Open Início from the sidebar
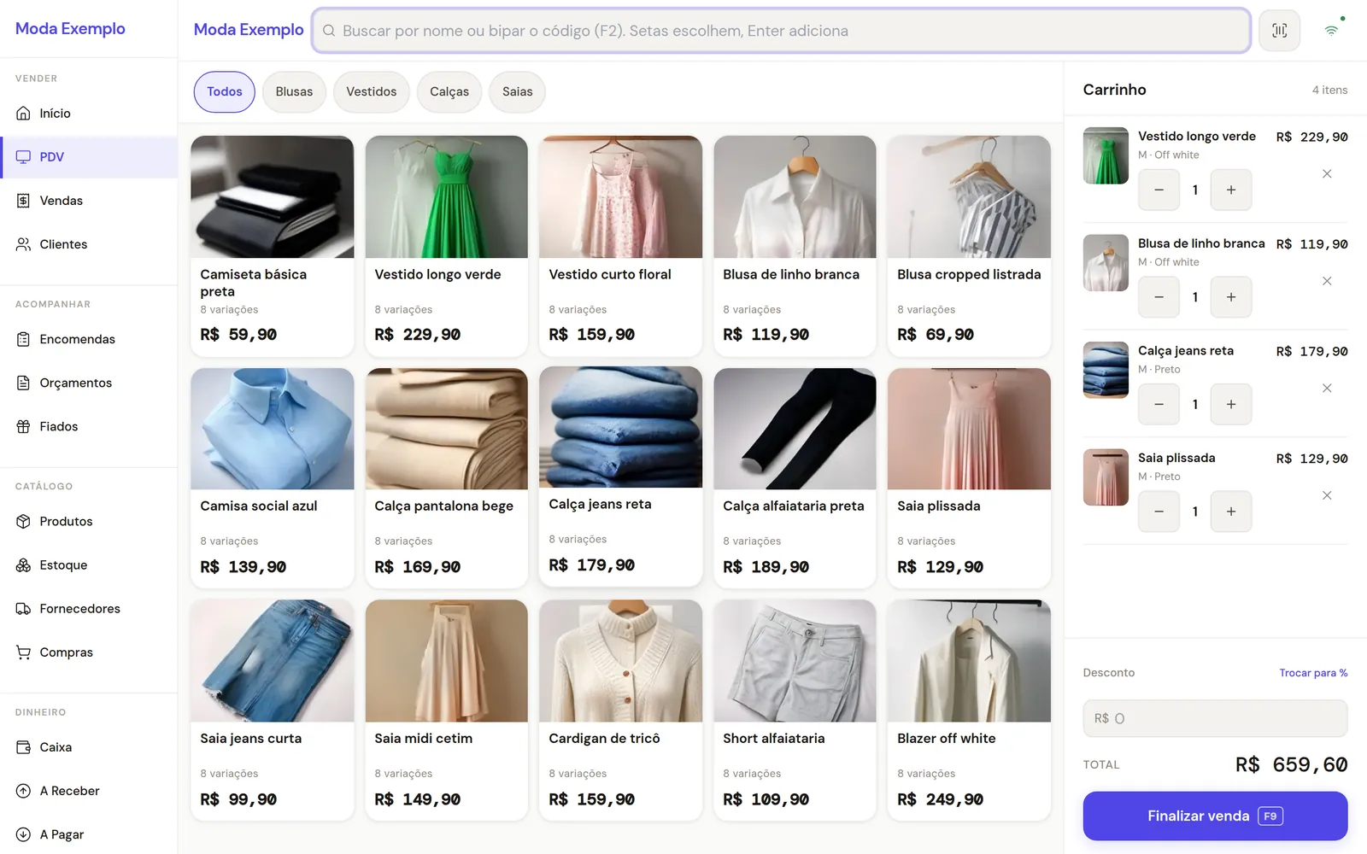This screenshot has width=1367, height=854. [89, 114]
